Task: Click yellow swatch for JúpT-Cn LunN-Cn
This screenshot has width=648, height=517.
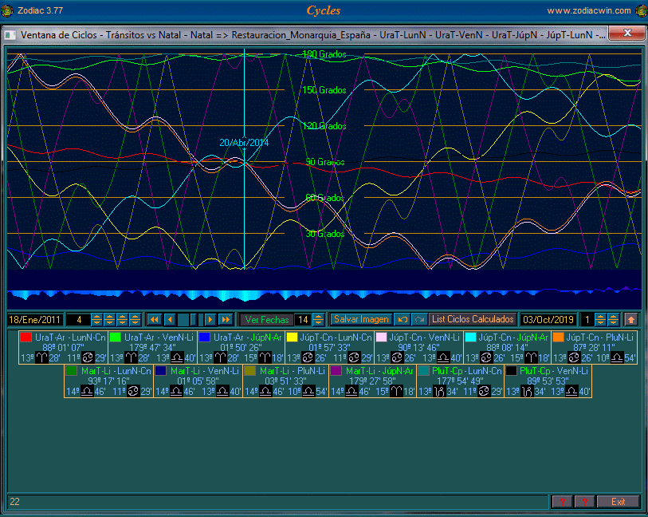Action: pos(293,337)
